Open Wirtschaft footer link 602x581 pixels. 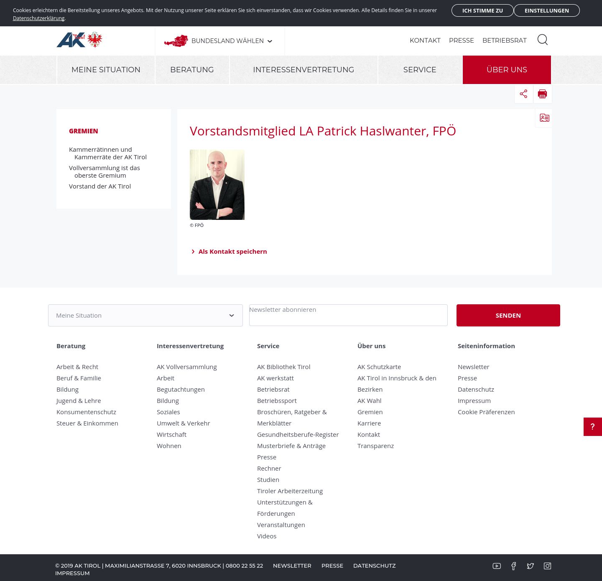tap(171, 434)
